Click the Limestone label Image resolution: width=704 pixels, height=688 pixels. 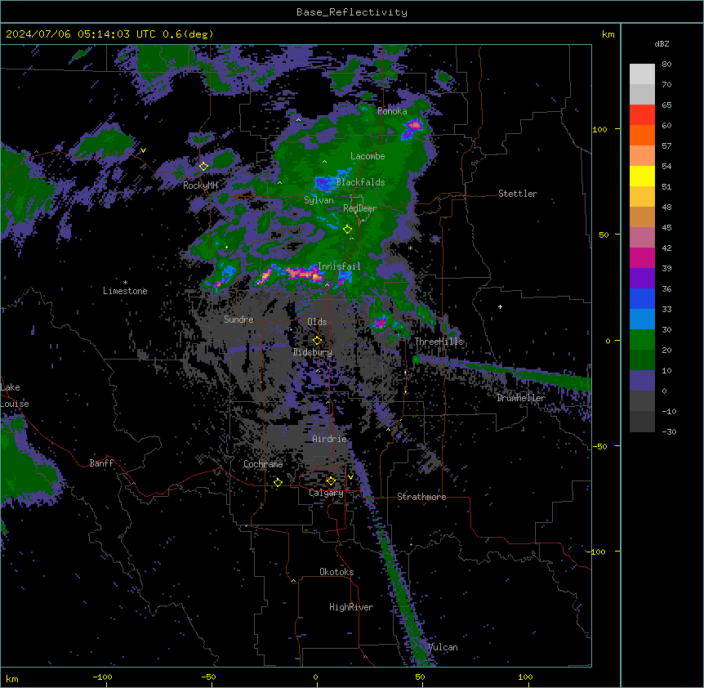(x=125, y=291)
